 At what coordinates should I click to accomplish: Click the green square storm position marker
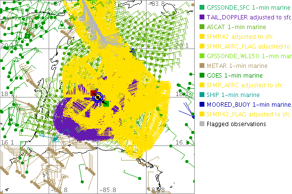pos(106,103)
